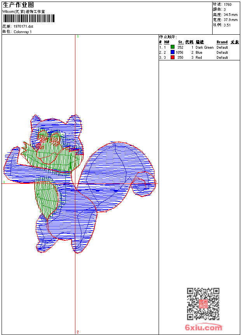Select the St. column header

tap(181, 42)
